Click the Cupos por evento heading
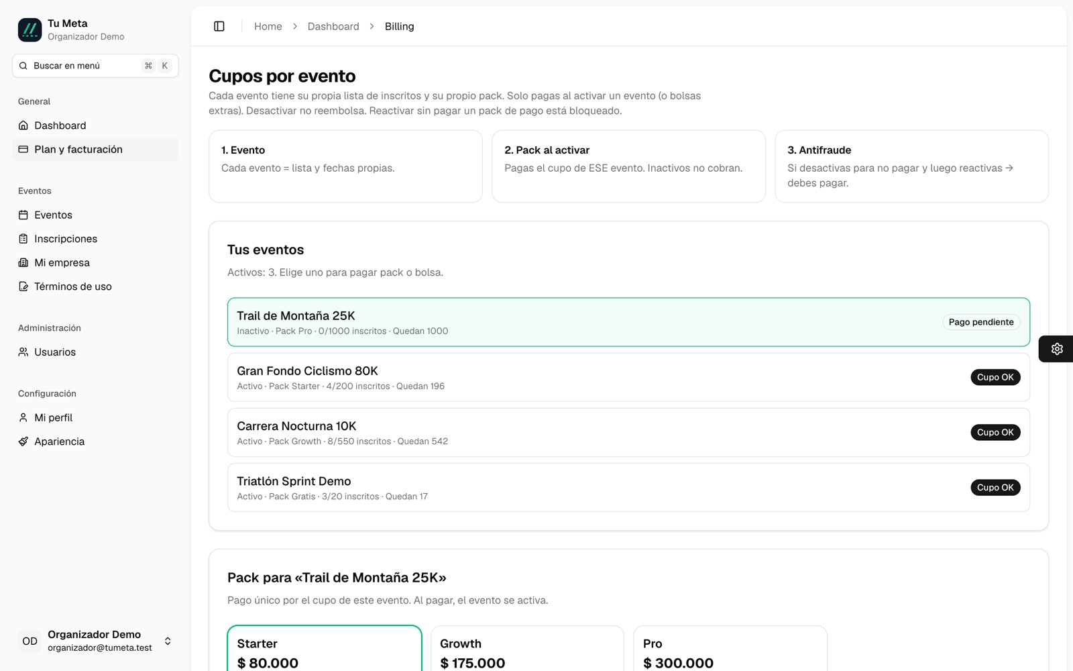The height and width of the screenshot is (671, 1073). (282, 76)
